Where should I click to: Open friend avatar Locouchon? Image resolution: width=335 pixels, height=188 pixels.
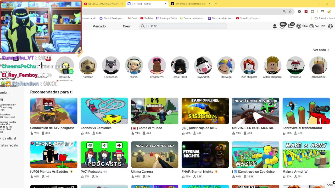pyautogui.click(x=111, y=65)
